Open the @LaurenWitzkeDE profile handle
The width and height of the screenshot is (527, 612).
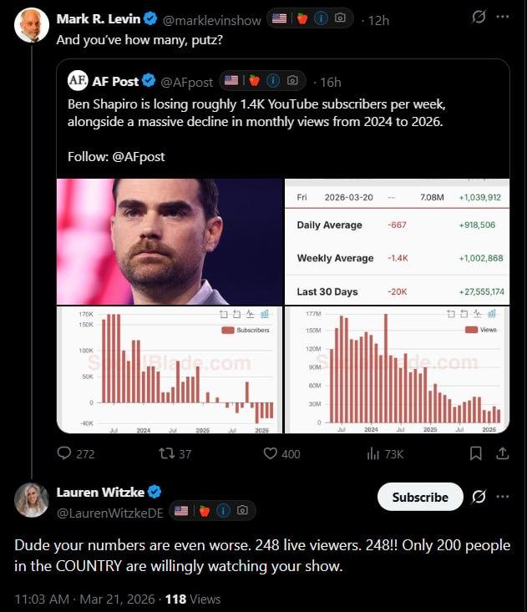109,511
